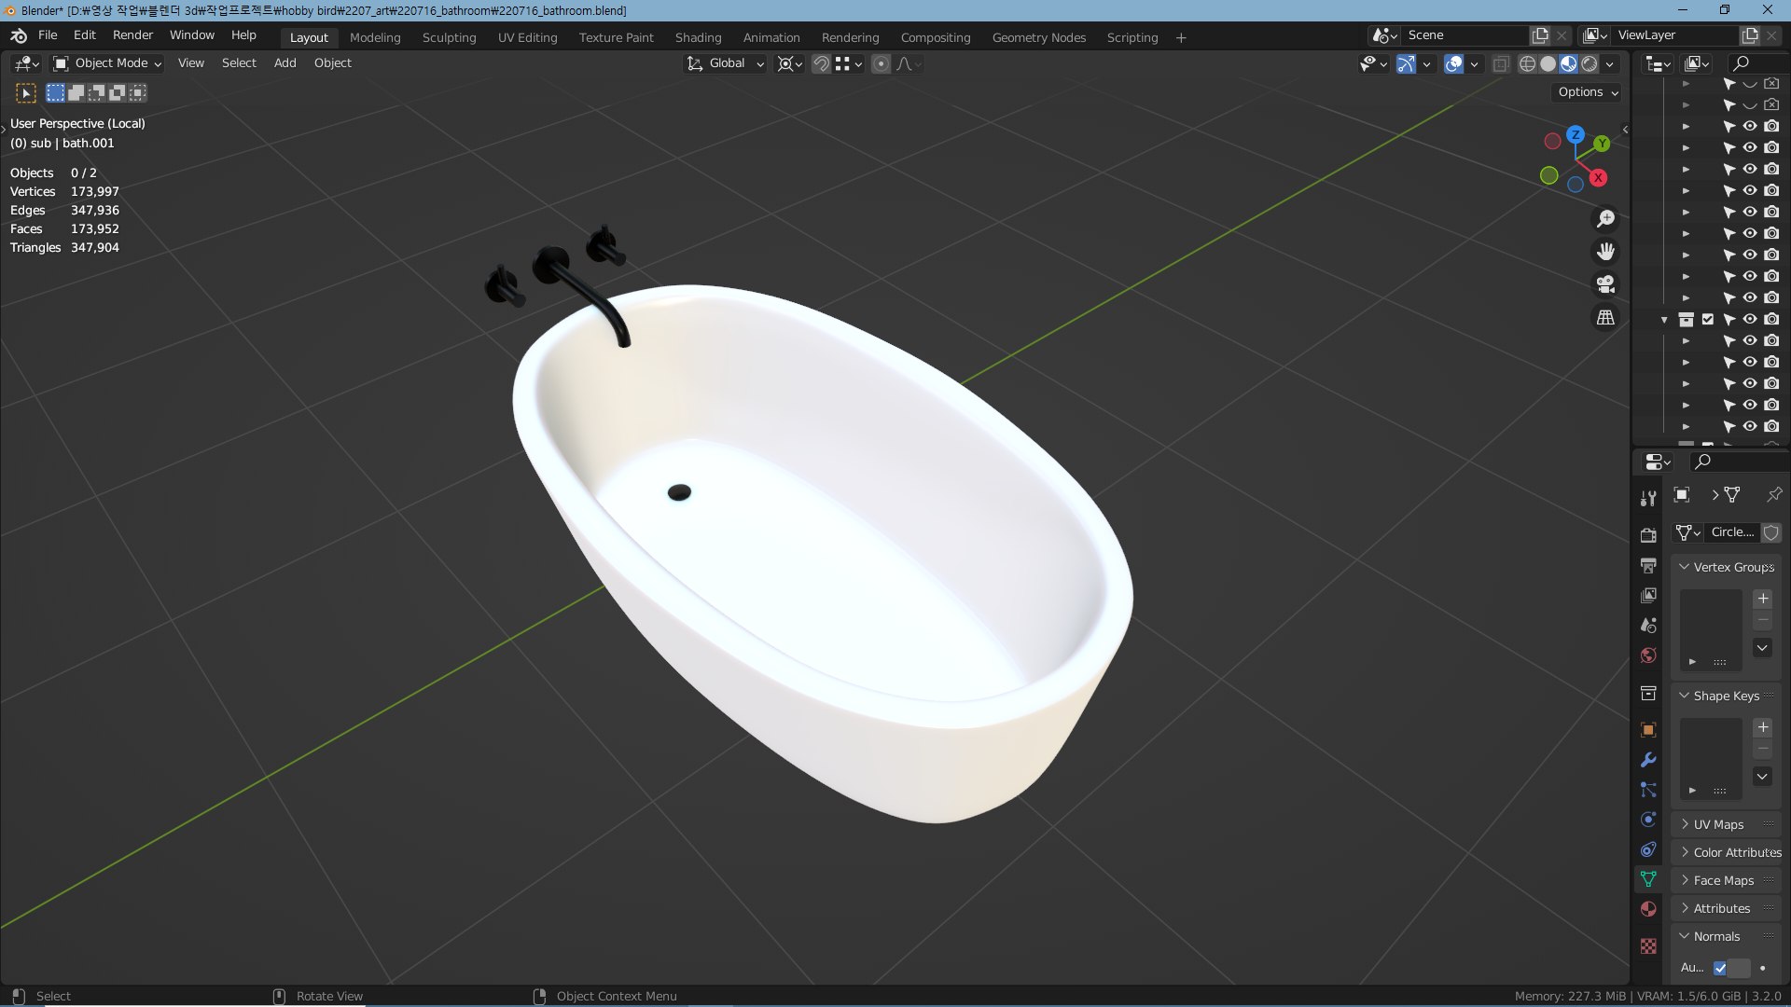The image size is (1791, 1007).
Task: Expand the Color Attributes panel
Action: pos(1726,852)
